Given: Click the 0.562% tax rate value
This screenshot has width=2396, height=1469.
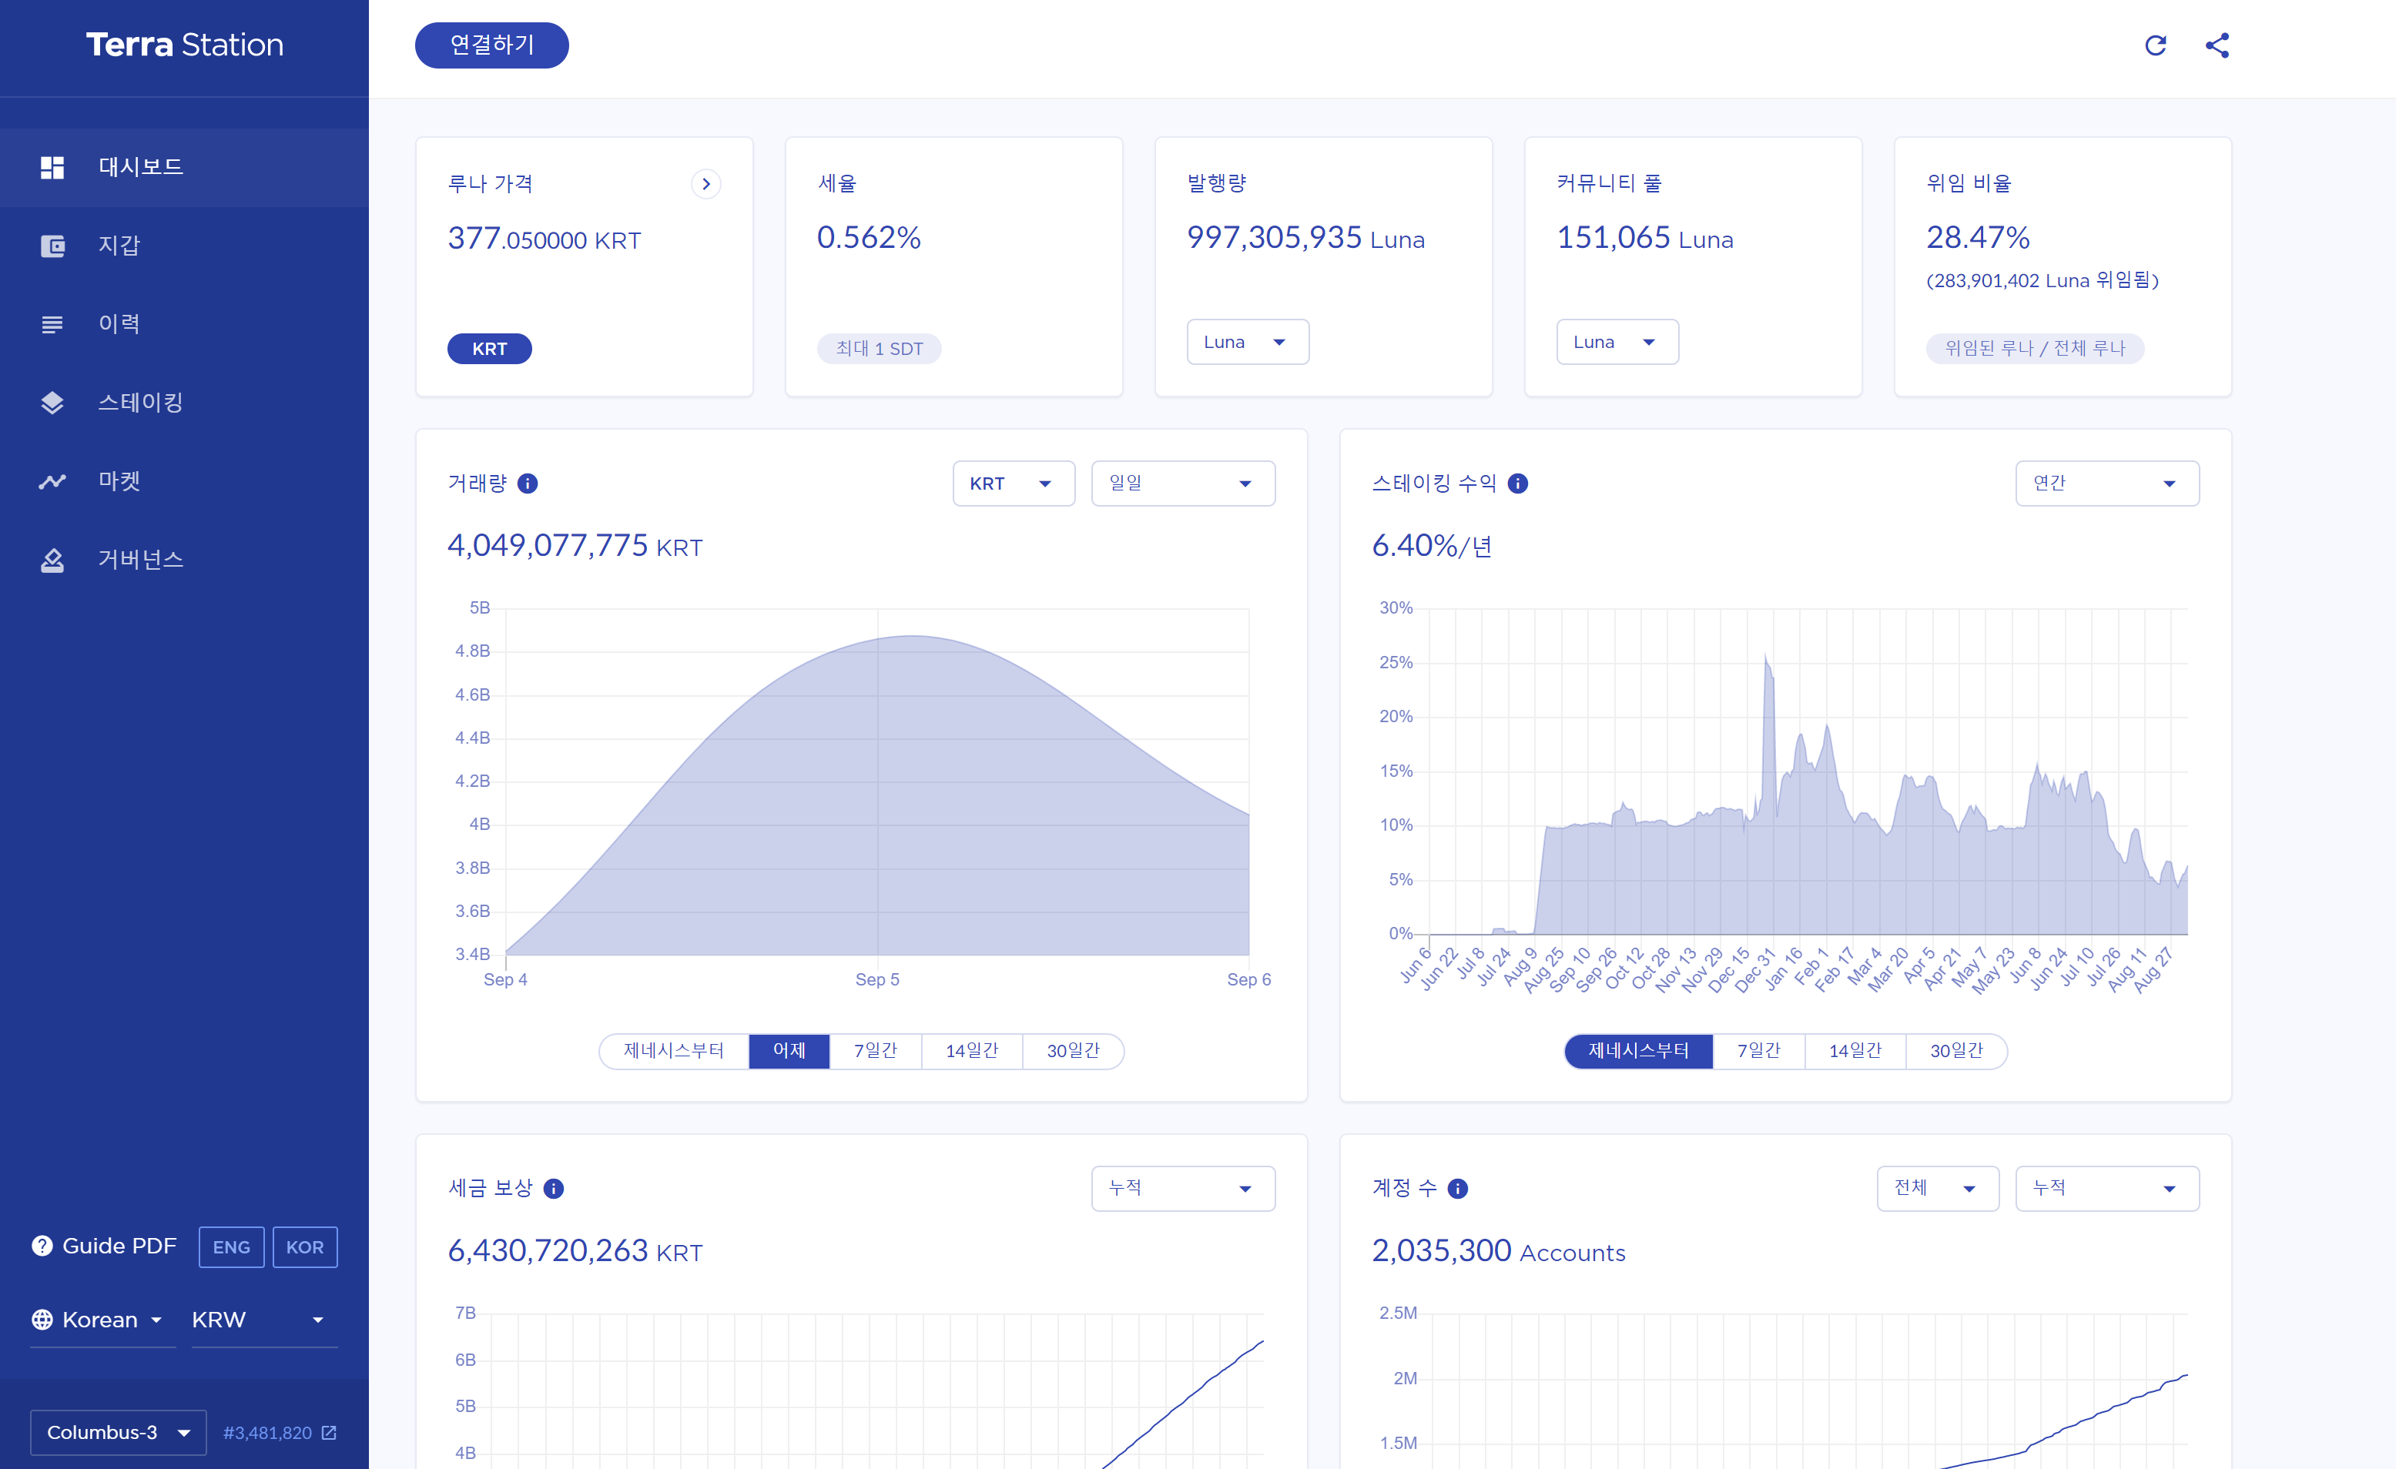Looking at the screenshot, I should [868, 237].
